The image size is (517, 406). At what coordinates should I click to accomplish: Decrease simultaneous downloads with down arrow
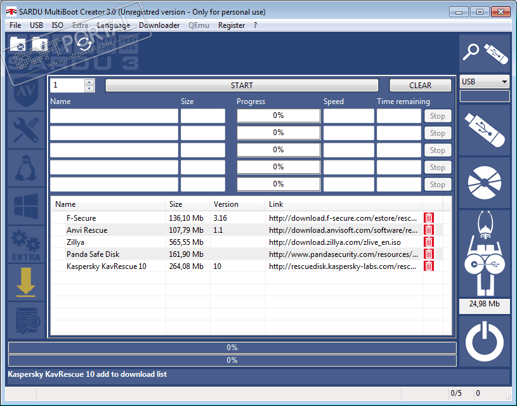[x=89, y=88]
